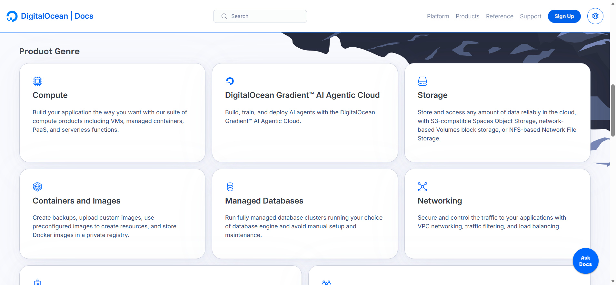Open the settings gear icon

[x=595, y=16]
